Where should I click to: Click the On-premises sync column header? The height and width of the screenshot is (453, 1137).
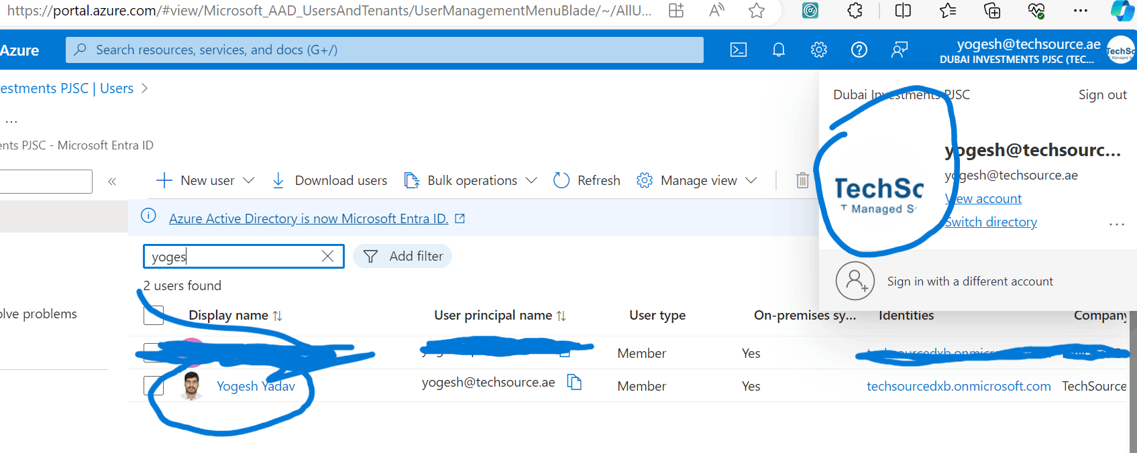(x=805, y=316)
